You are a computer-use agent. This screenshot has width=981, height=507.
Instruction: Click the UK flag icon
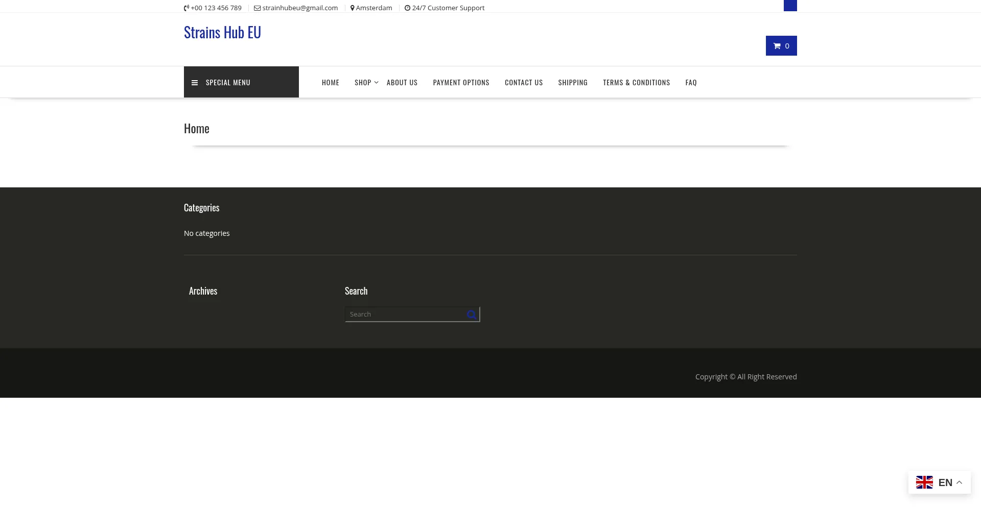tap(924, 482)
